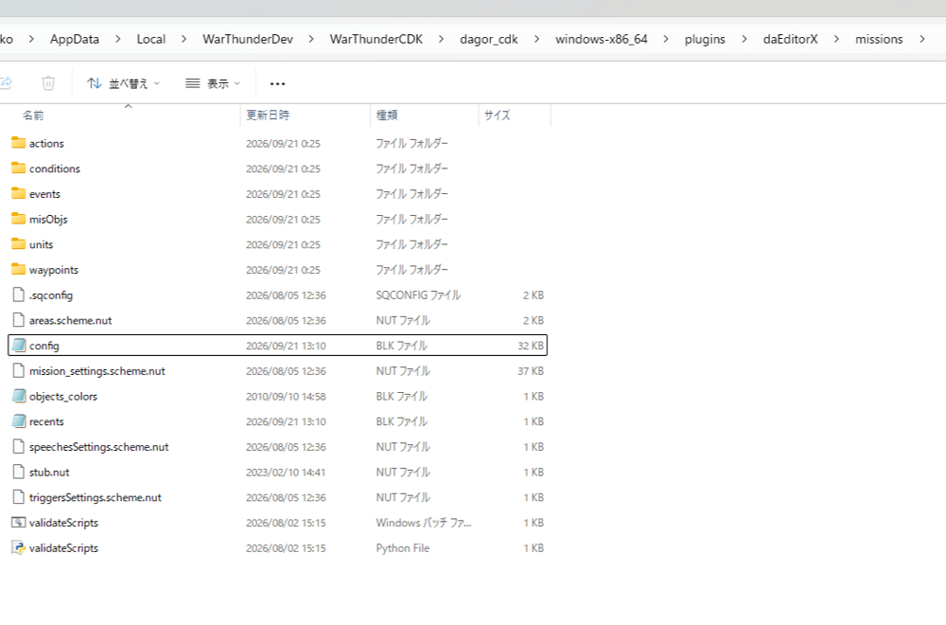Navigate to WarThunderDev breadcrumb
This screenshot has width=946, height=625.
(x=247, y=39)
